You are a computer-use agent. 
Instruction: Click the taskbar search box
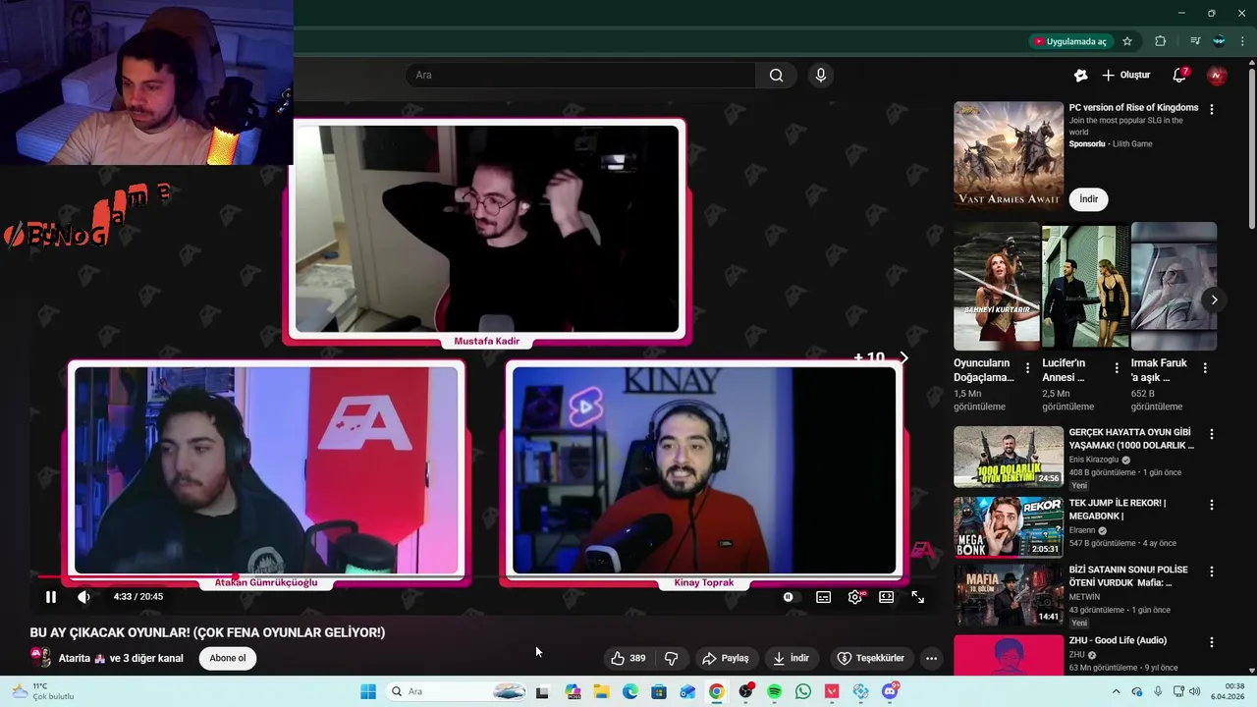click(x=457, y=692)
